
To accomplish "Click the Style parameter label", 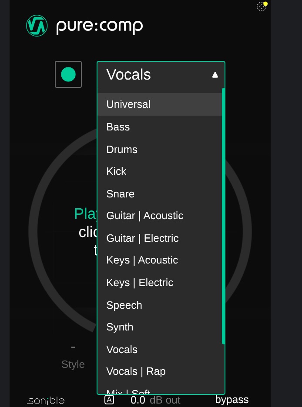I will (x=73, y=364).
